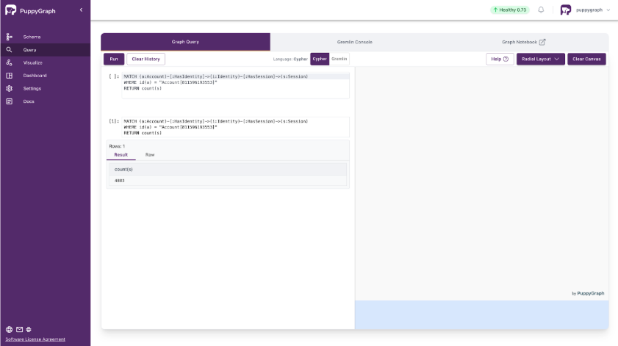Open the Software License Agreement link
The width and height of the screenshot is (618, 346).
click(x=35, y=339)
